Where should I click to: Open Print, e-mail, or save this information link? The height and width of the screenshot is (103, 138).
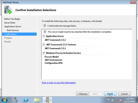click(x=59, y=83)
